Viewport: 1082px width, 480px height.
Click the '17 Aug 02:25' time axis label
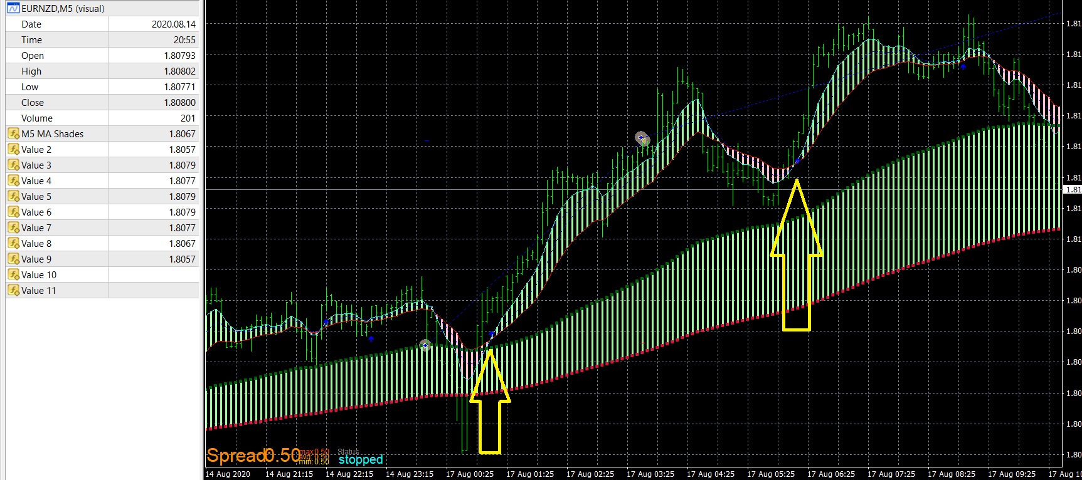[x=590, y=474]
